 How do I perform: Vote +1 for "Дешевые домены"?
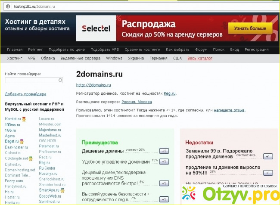[164, 151]
